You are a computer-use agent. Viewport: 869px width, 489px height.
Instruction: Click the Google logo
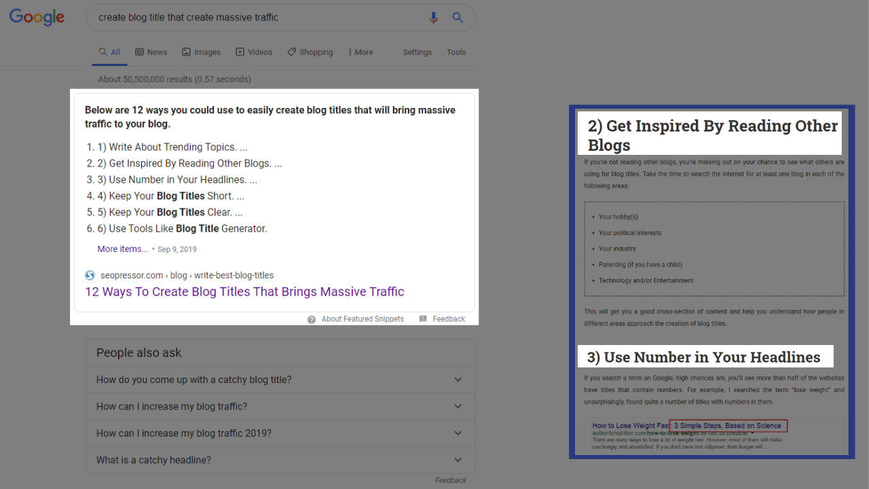pos(37,18)
